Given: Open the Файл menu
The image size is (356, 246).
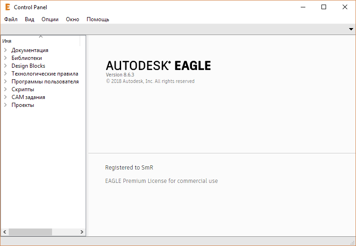Looking at the screenshot, I should click(x=11, y=19).
